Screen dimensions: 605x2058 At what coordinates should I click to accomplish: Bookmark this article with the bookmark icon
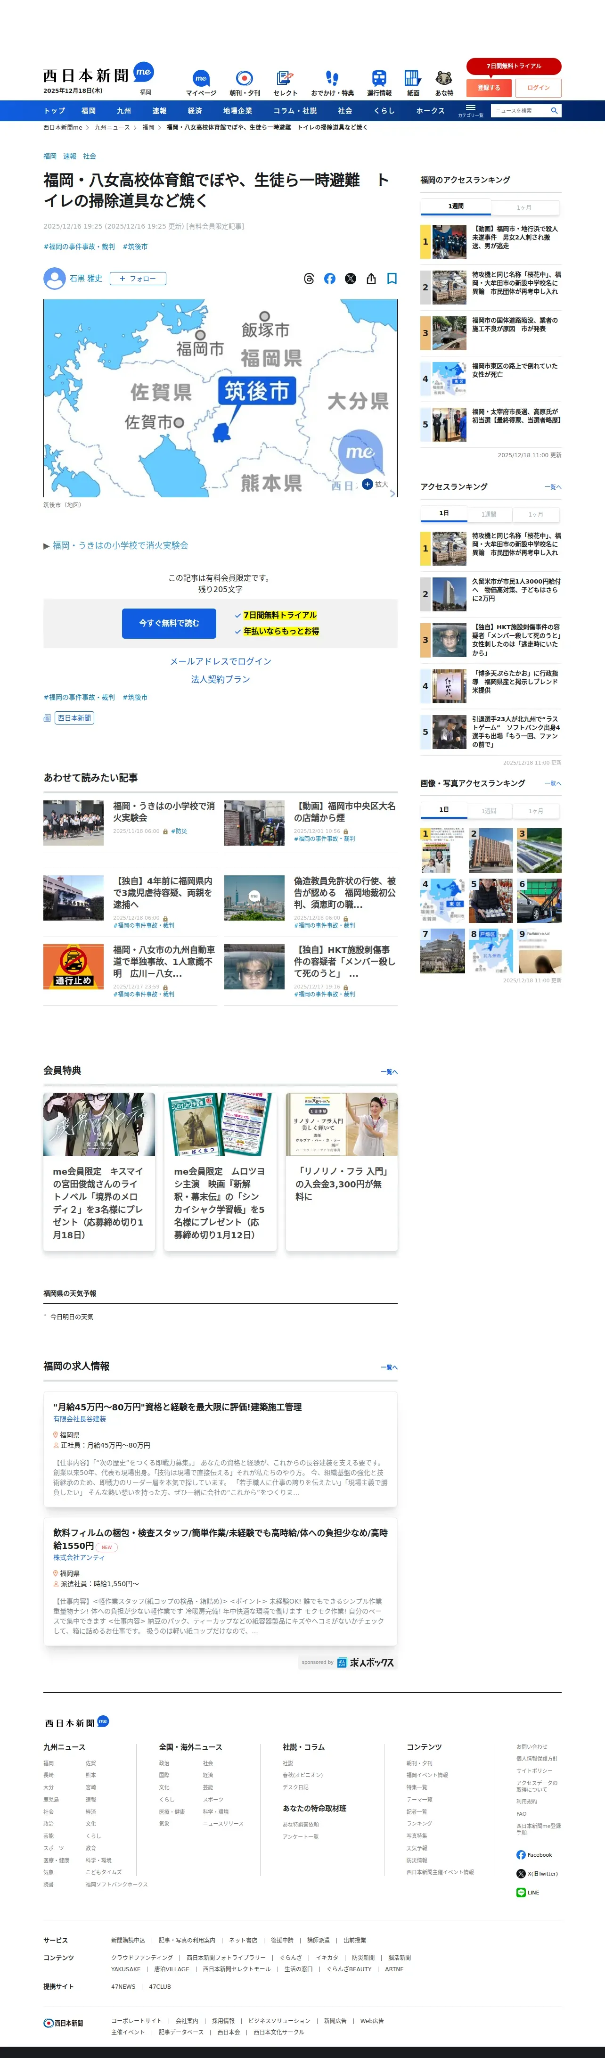[x=392, y=279]
